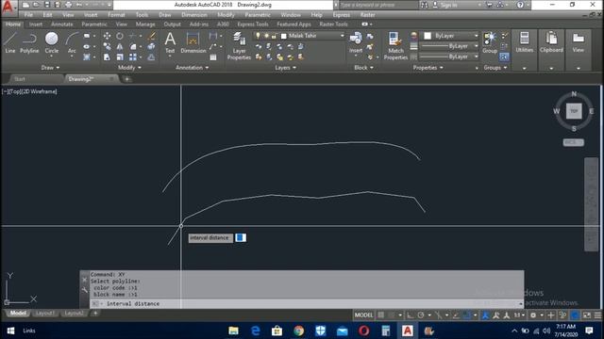
Task: Click the WCS label under ViewCube
Action: coord(573,142)
